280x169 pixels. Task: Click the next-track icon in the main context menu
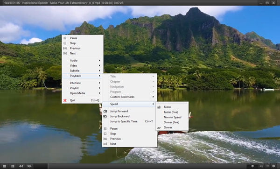[65, 53]
